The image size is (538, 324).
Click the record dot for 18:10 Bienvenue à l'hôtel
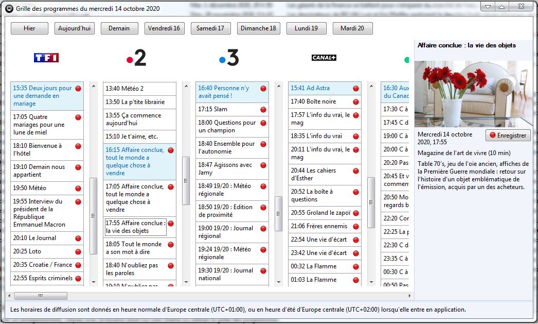pyautogui.click(x=78, y=146)
